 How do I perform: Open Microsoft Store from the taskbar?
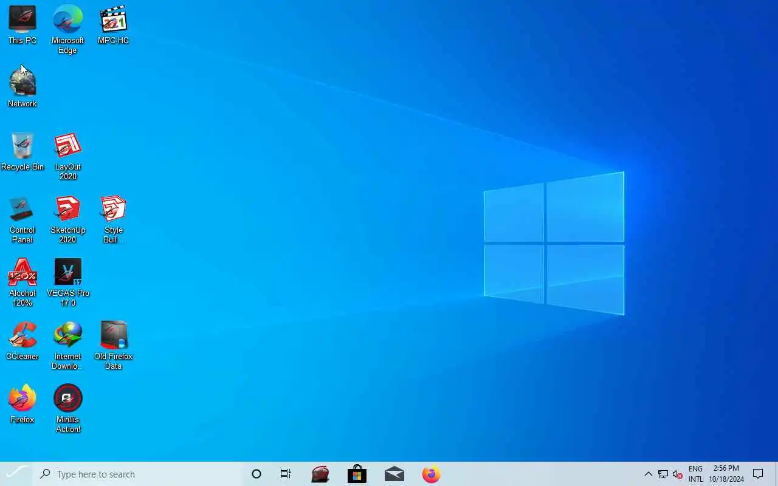coord(357,474)
